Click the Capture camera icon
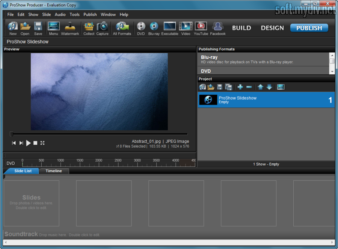Image resolution: width=338 pixels, height=249 pixels. (102, 29)
